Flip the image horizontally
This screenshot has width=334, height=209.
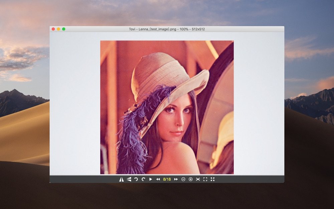click(x=122, y=179)
